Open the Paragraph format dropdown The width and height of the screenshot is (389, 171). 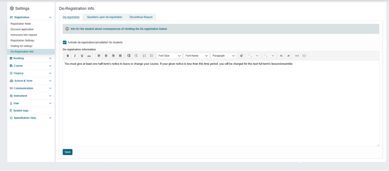(224, 56)
